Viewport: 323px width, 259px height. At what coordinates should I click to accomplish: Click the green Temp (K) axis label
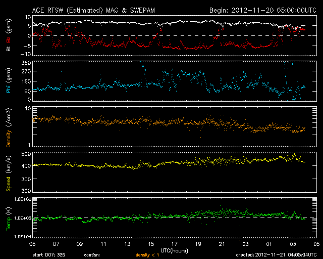coord(8,217)
